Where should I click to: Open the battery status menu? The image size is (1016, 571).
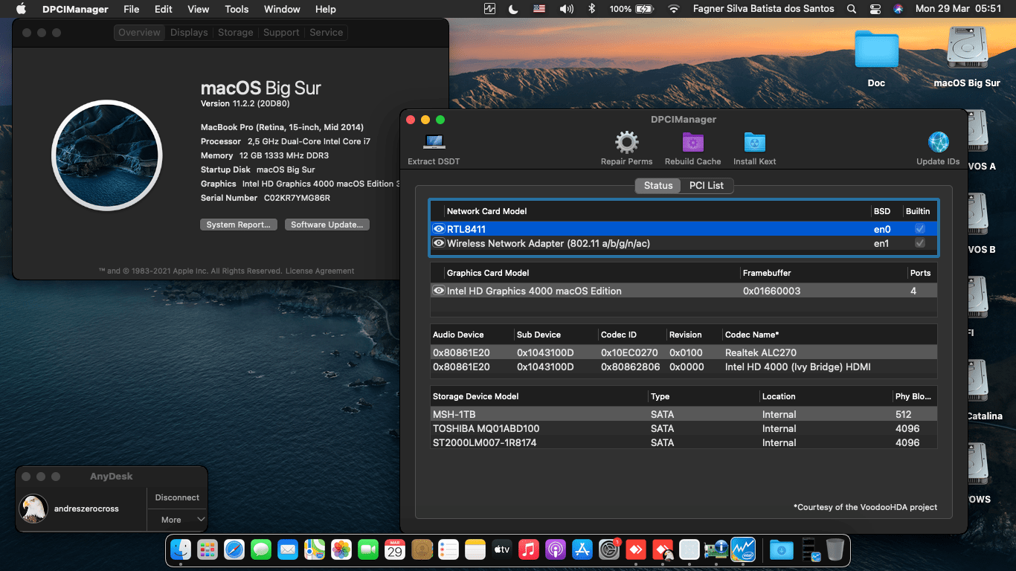(x=631, y=9)
